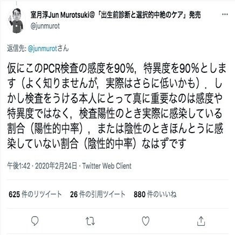Image resolution: width=235 pixels, height=235 pixels.
Task: Click the 陰性的中率 phrase in tweet text
Action: [x=110, y=143]
